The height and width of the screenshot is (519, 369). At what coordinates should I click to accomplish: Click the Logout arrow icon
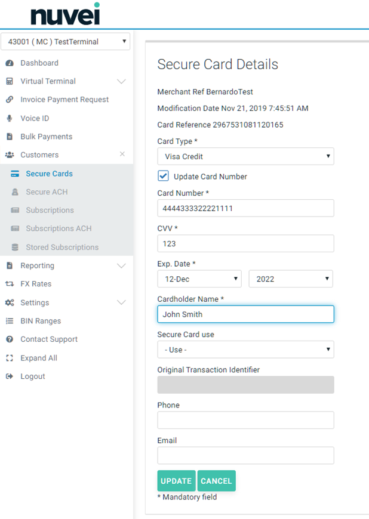pos(10,376)
